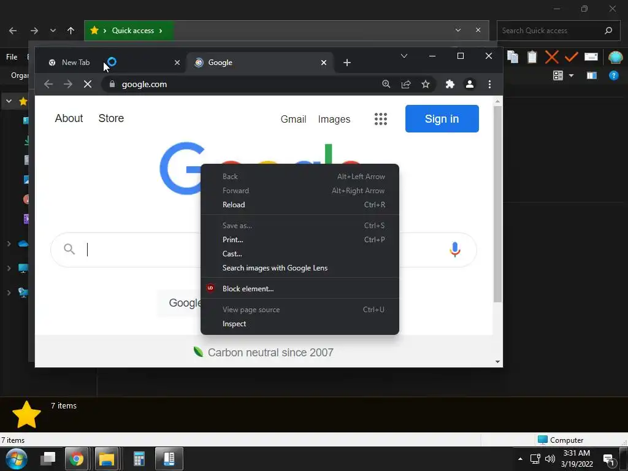Click the share this page icon
The height and width of the screenshot is (471, 628).
(x=406, y=84)
